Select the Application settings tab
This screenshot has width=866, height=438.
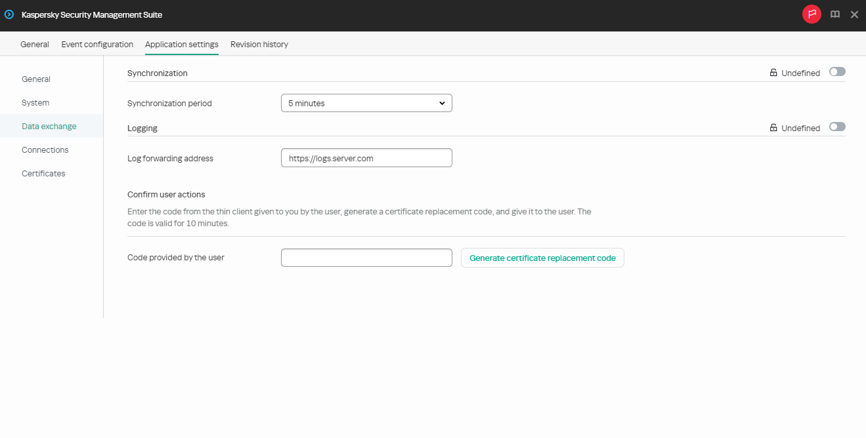pyautogui.click(x=181, y=44)
